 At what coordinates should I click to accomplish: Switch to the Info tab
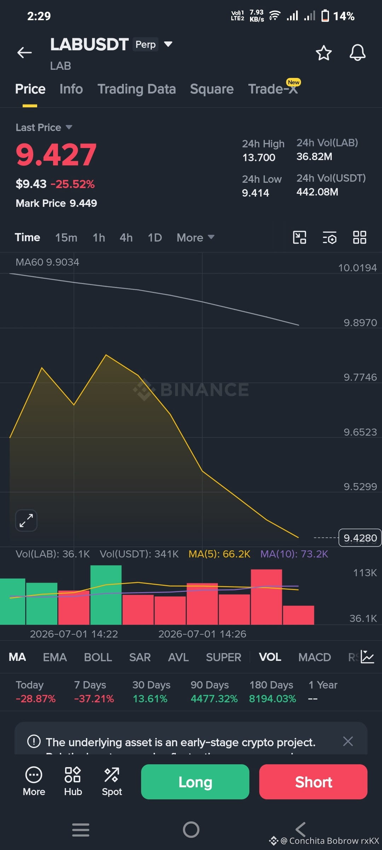(x=71, y=89)
